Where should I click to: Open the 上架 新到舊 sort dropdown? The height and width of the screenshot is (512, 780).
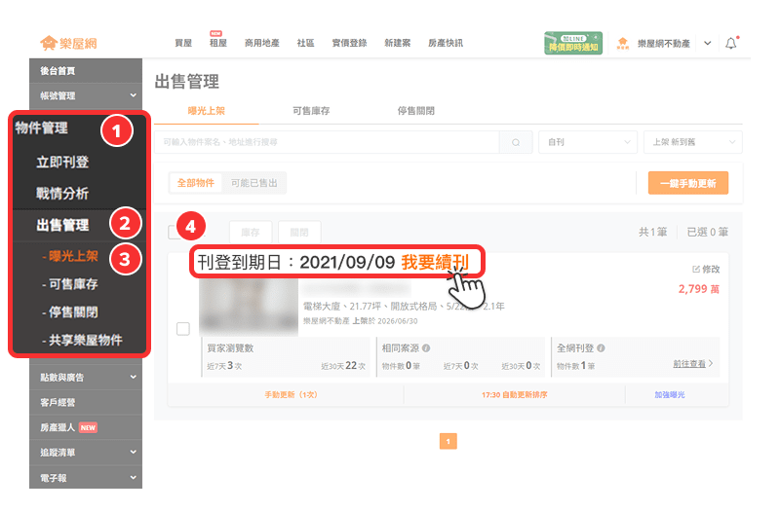tap(692, 142)
